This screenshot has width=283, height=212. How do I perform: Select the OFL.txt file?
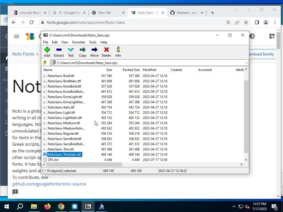click(x=53, y=160)
